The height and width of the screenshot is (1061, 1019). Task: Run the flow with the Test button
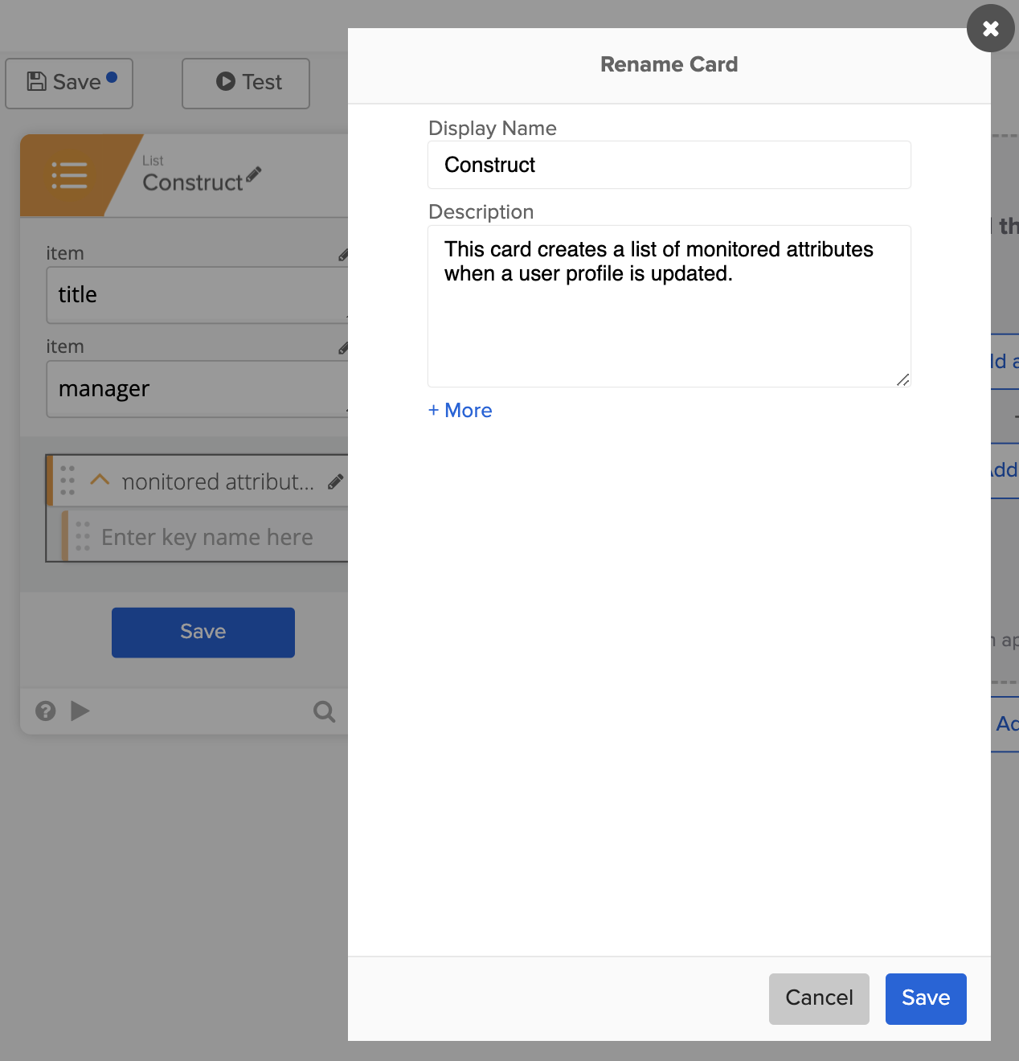(x=246, y=83)
